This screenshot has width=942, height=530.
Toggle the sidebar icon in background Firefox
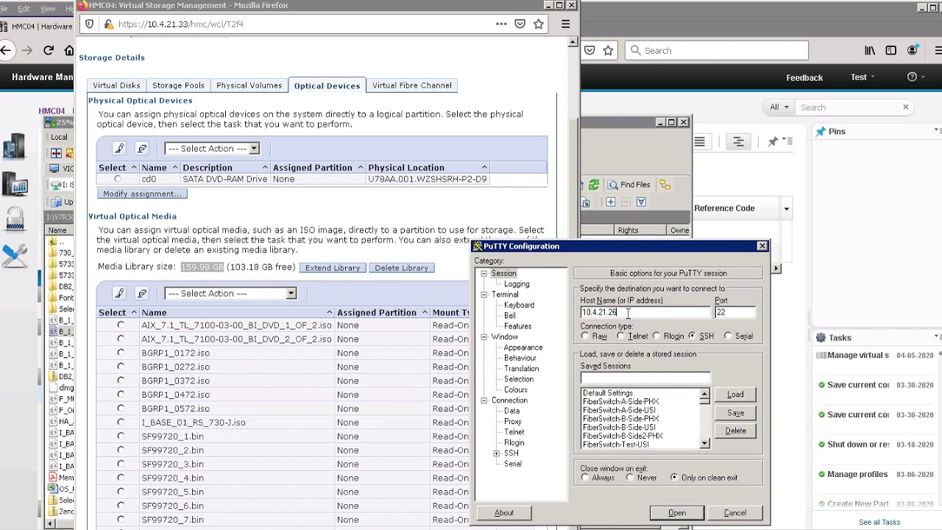pos(891,51)
